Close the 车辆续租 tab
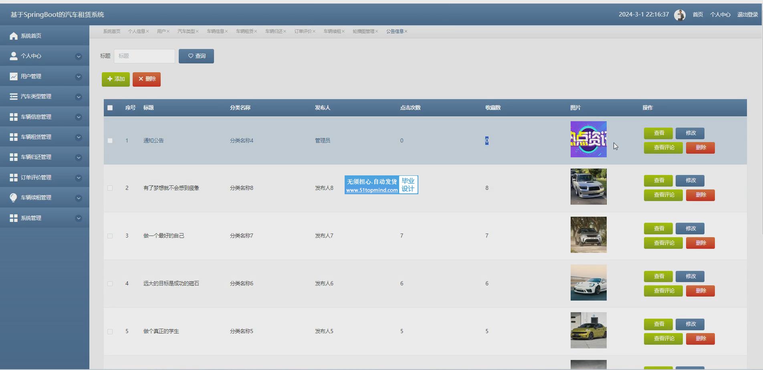This screenshot has height=370, width=763. click(343, 31)
